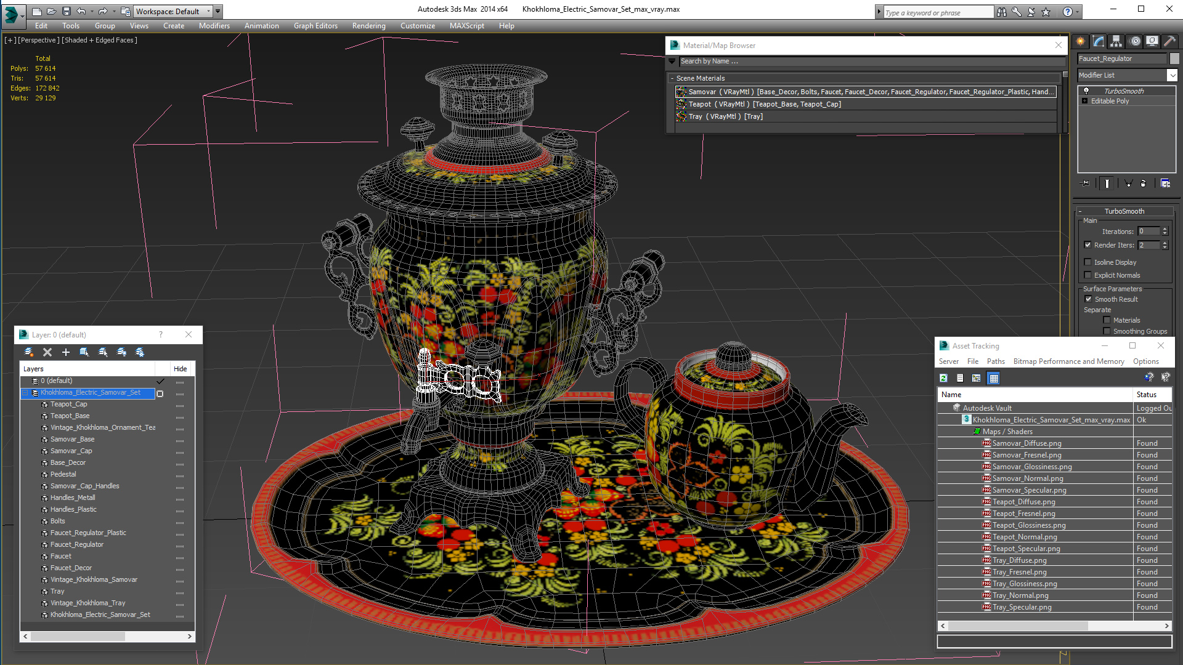Open the Utilities hammer tab
Screen dimensions: 1183x665
click(x=1169, y=41)
